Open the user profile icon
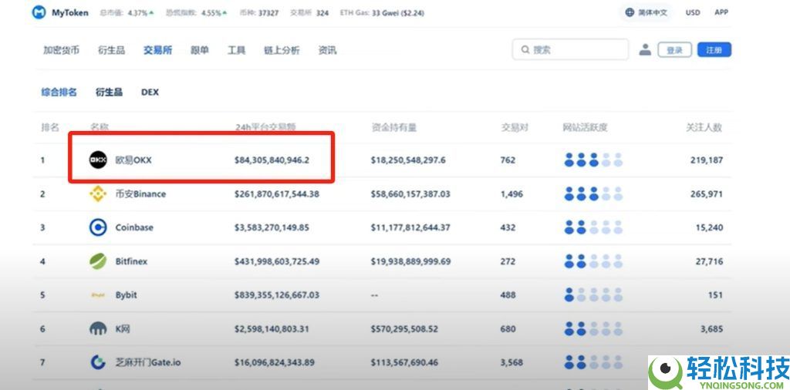The width and height of the screenshot is (790, 390). [645, 50]
